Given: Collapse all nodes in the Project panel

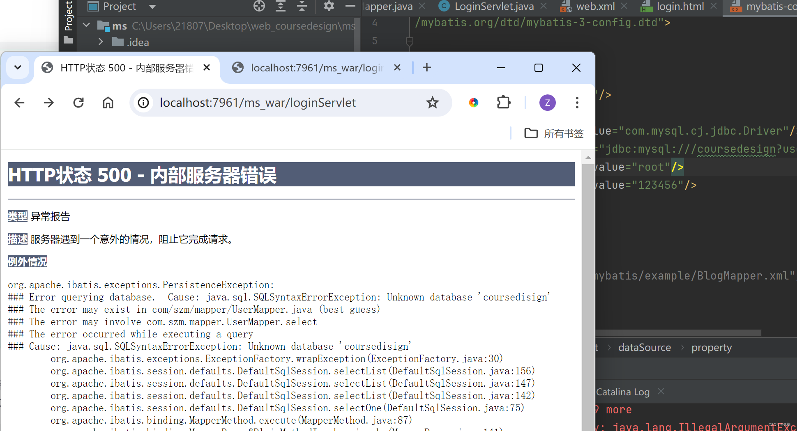Looking at the screenshot, I should click(x=301, y=6).
